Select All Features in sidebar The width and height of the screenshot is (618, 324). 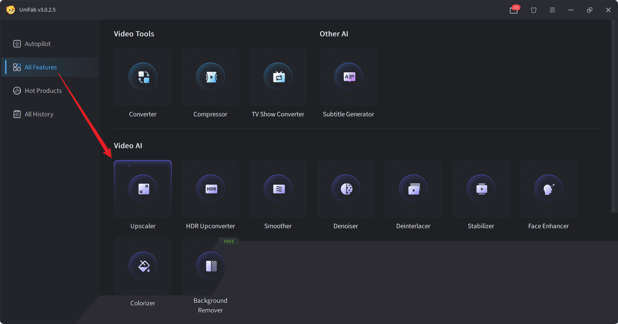(51, 67)
